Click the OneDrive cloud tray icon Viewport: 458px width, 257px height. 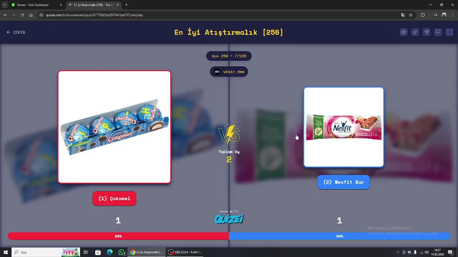410,252
